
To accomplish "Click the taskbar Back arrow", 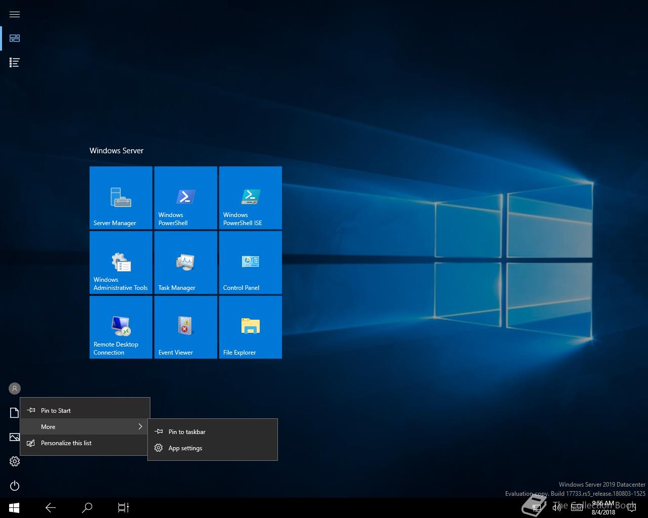I will (x=51, y=507).
